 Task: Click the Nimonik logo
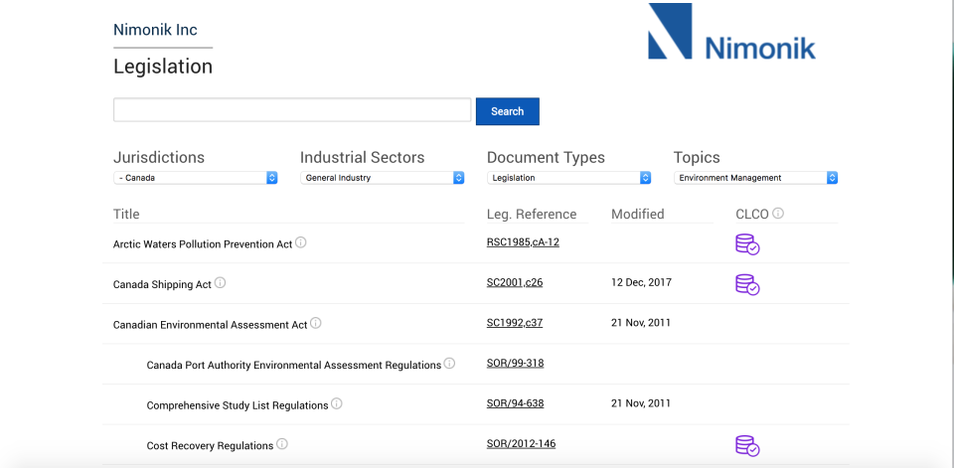click(x=731, y=35)
